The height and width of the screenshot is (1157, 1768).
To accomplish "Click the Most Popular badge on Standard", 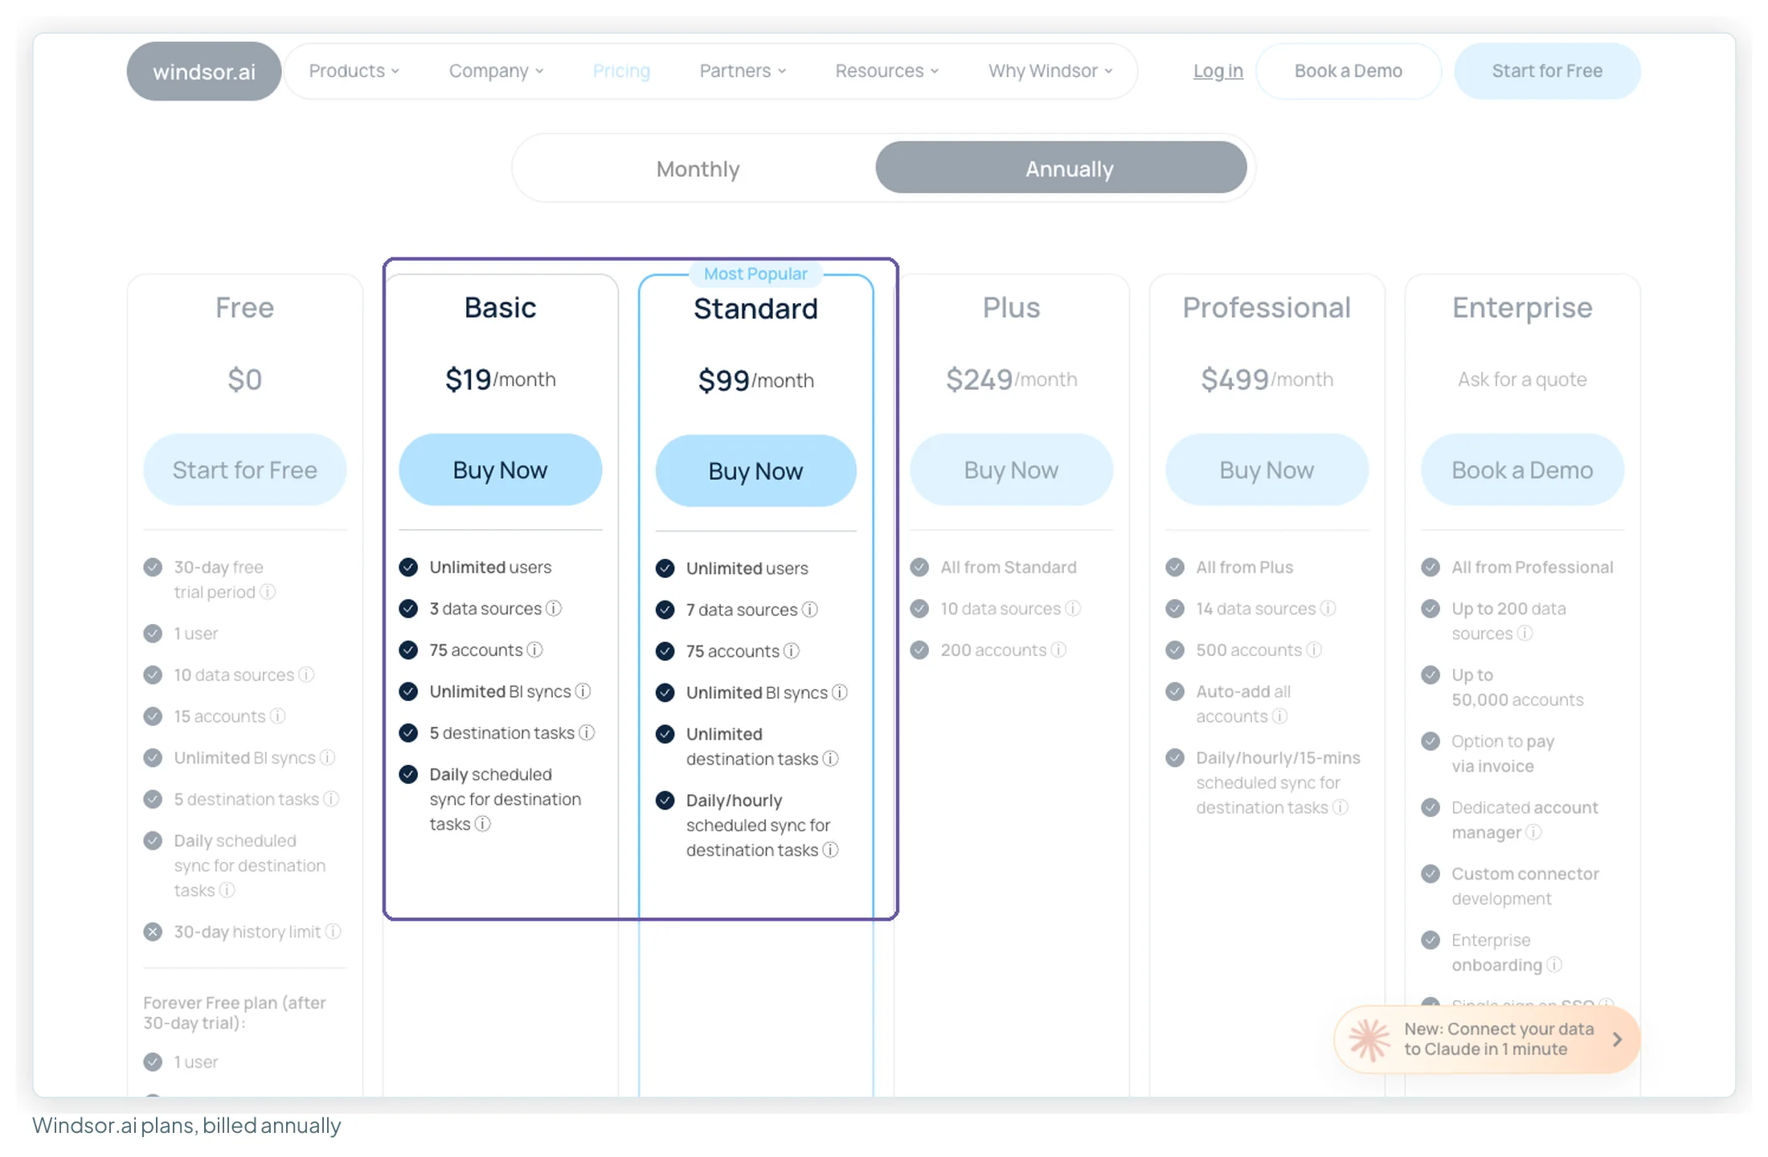I will click(x=755, y=273).
